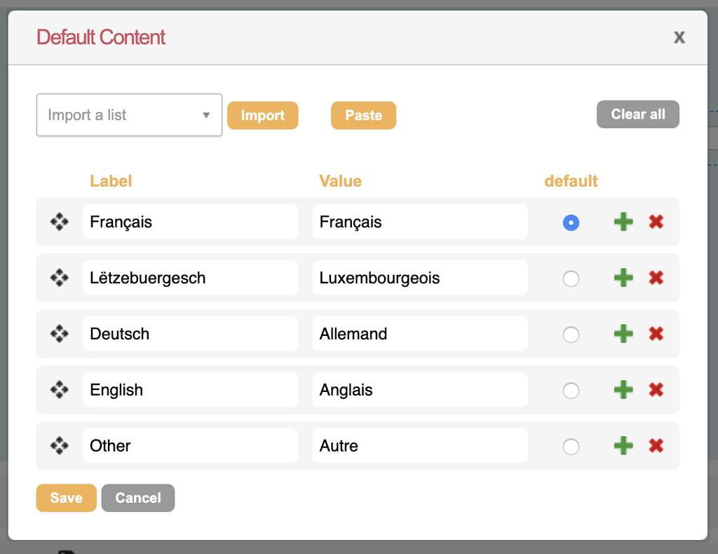Delete the Français row with red cross
The image size is (718, 554).
[x=656, y=222]
